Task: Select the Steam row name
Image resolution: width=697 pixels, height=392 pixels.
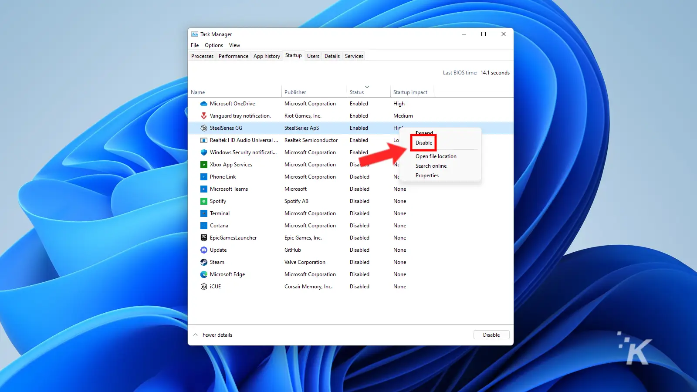Action: point(217,262)
